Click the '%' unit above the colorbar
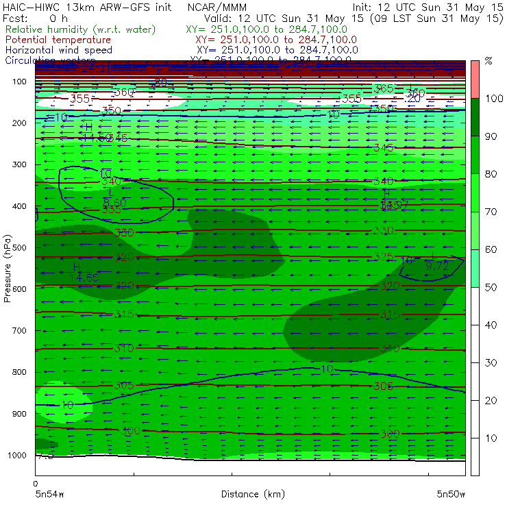507x507 pixels. tap(489, 61)
